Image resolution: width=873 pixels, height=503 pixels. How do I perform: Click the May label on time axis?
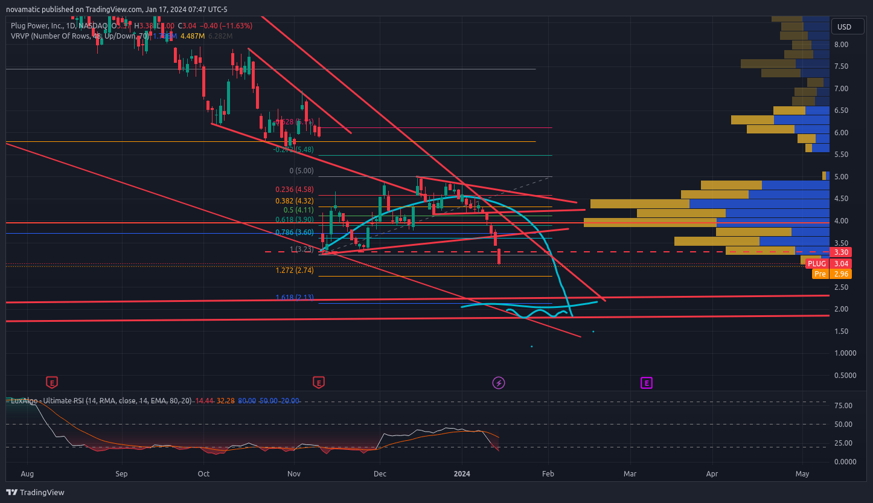pos(802,474)
